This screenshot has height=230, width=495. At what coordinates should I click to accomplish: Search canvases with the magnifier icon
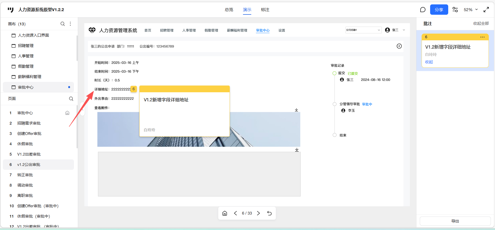tap(63, 24)
